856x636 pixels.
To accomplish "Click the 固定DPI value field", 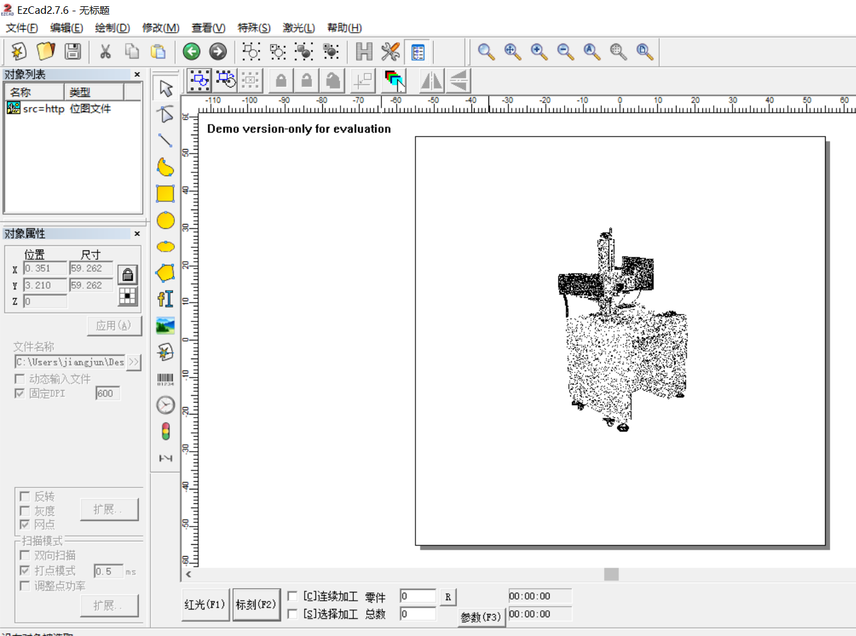I will point(108,393).
